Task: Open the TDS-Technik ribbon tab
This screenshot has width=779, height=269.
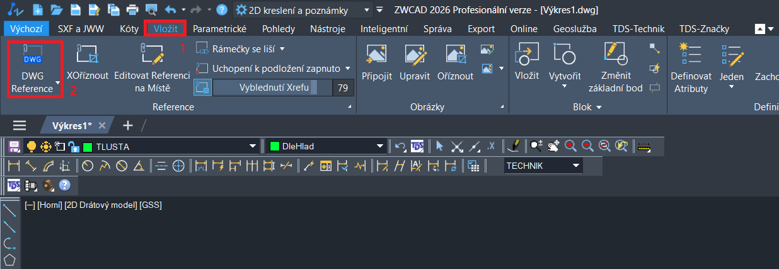Action: [x=638, y=29]
